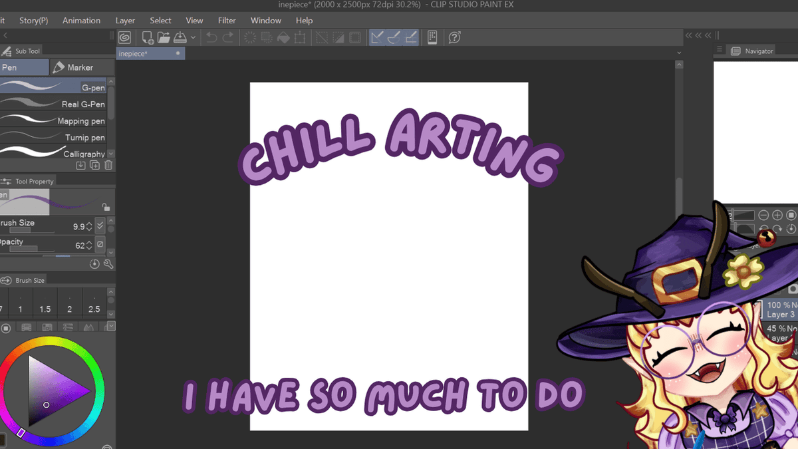The width and height of the screenshot is (798, 449).
Task: Import sub tool material icon
Action: [80, 165]
